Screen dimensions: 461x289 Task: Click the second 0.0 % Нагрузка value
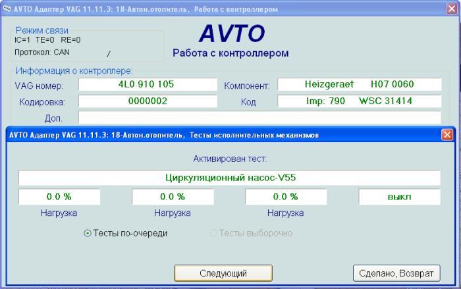tap(173, 197)
